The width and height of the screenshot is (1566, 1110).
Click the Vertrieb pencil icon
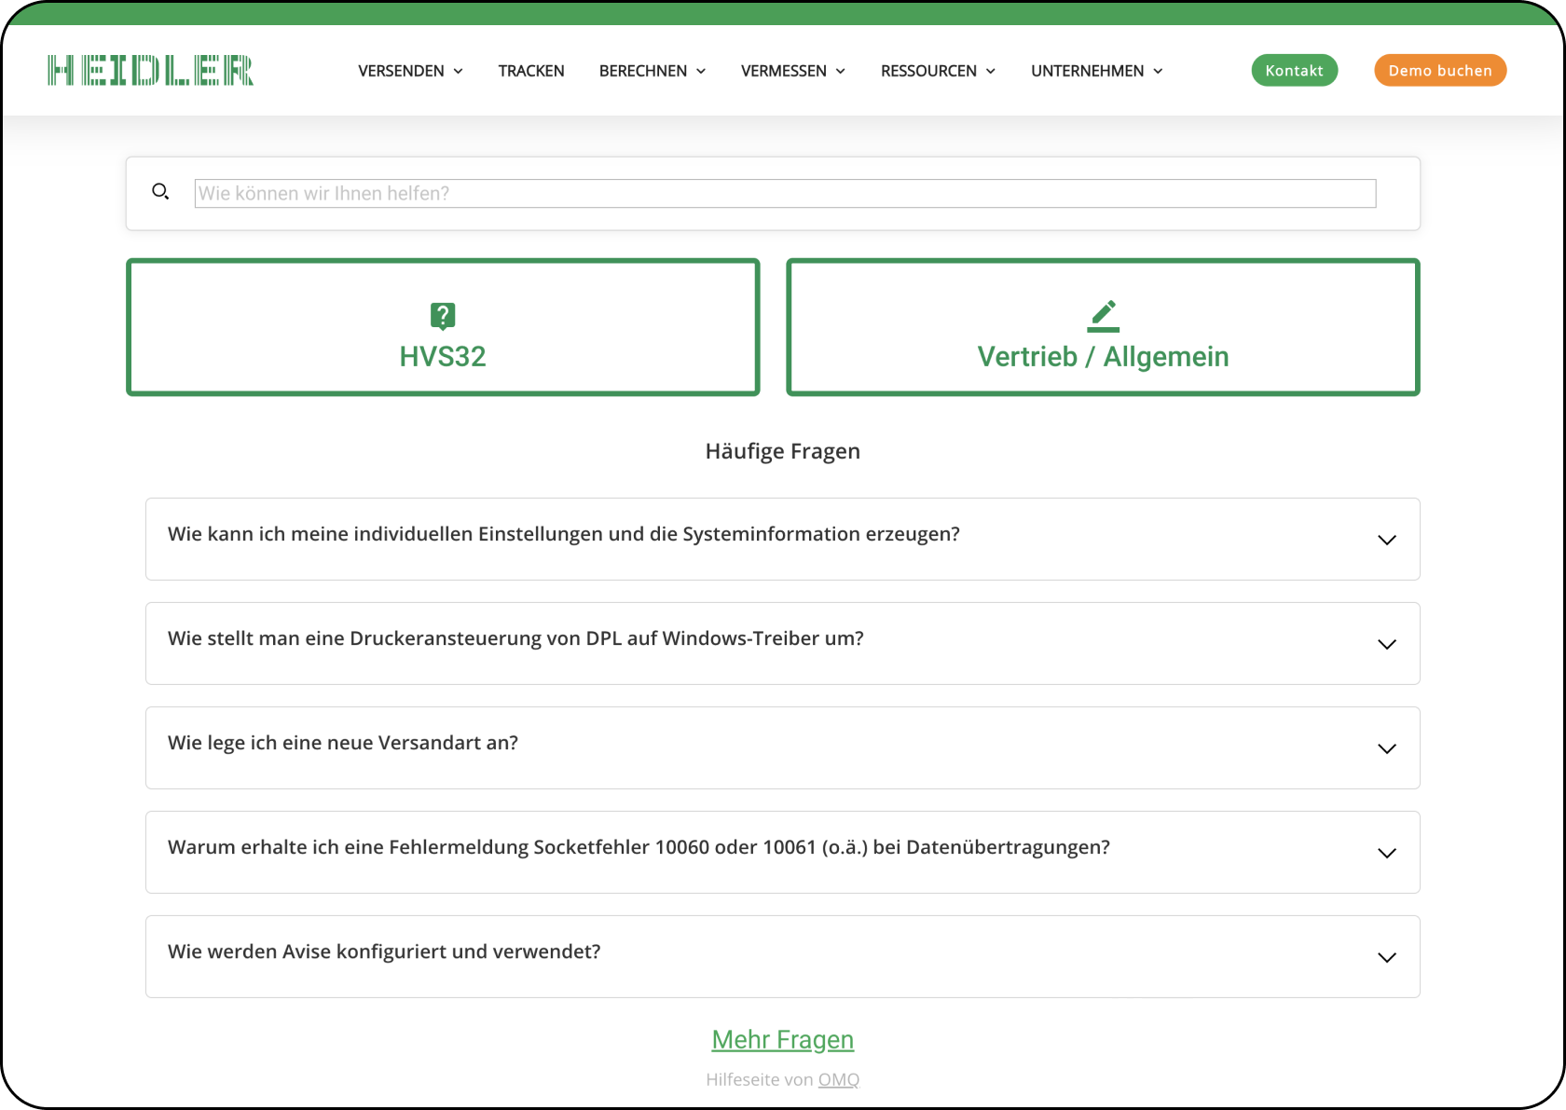click(1103, 316)
